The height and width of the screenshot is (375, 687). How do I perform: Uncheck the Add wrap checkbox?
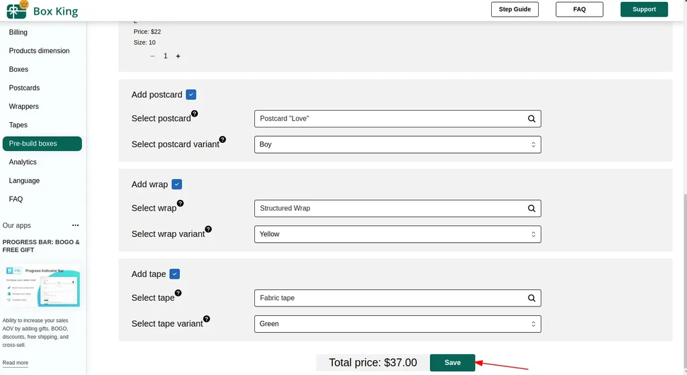pos(176,184)
